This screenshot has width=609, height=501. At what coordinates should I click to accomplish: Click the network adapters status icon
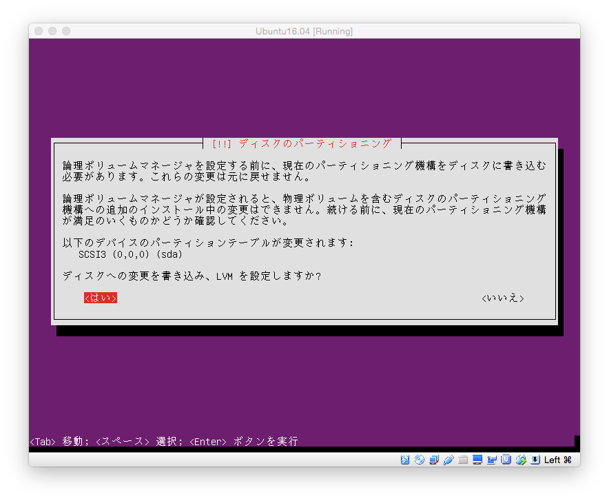[435, 460]
